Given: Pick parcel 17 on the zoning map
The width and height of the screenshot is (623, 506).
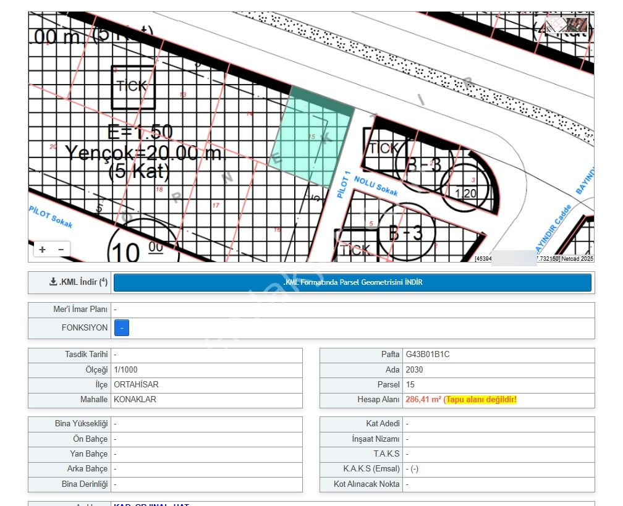Looking at the screenshot, I should point(216,205).
